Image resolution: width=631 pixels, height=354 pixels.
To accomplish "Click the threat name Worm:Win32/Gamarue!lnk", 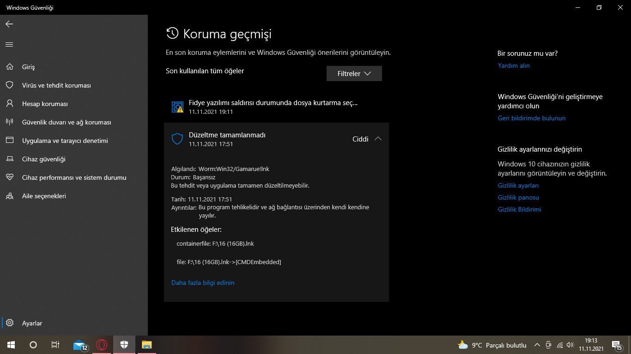I will click(234, 169).
